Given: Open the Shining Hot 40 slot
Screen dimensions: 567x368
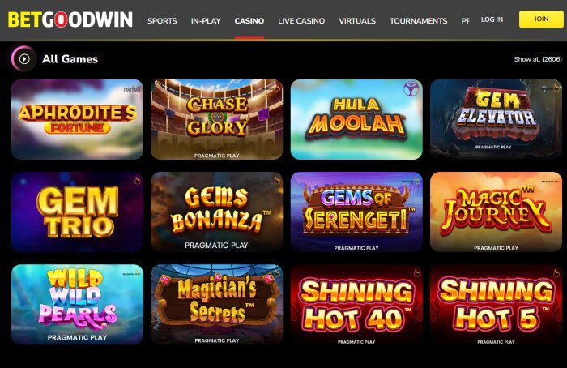Looking at the screenshot, I should [356, 304].
